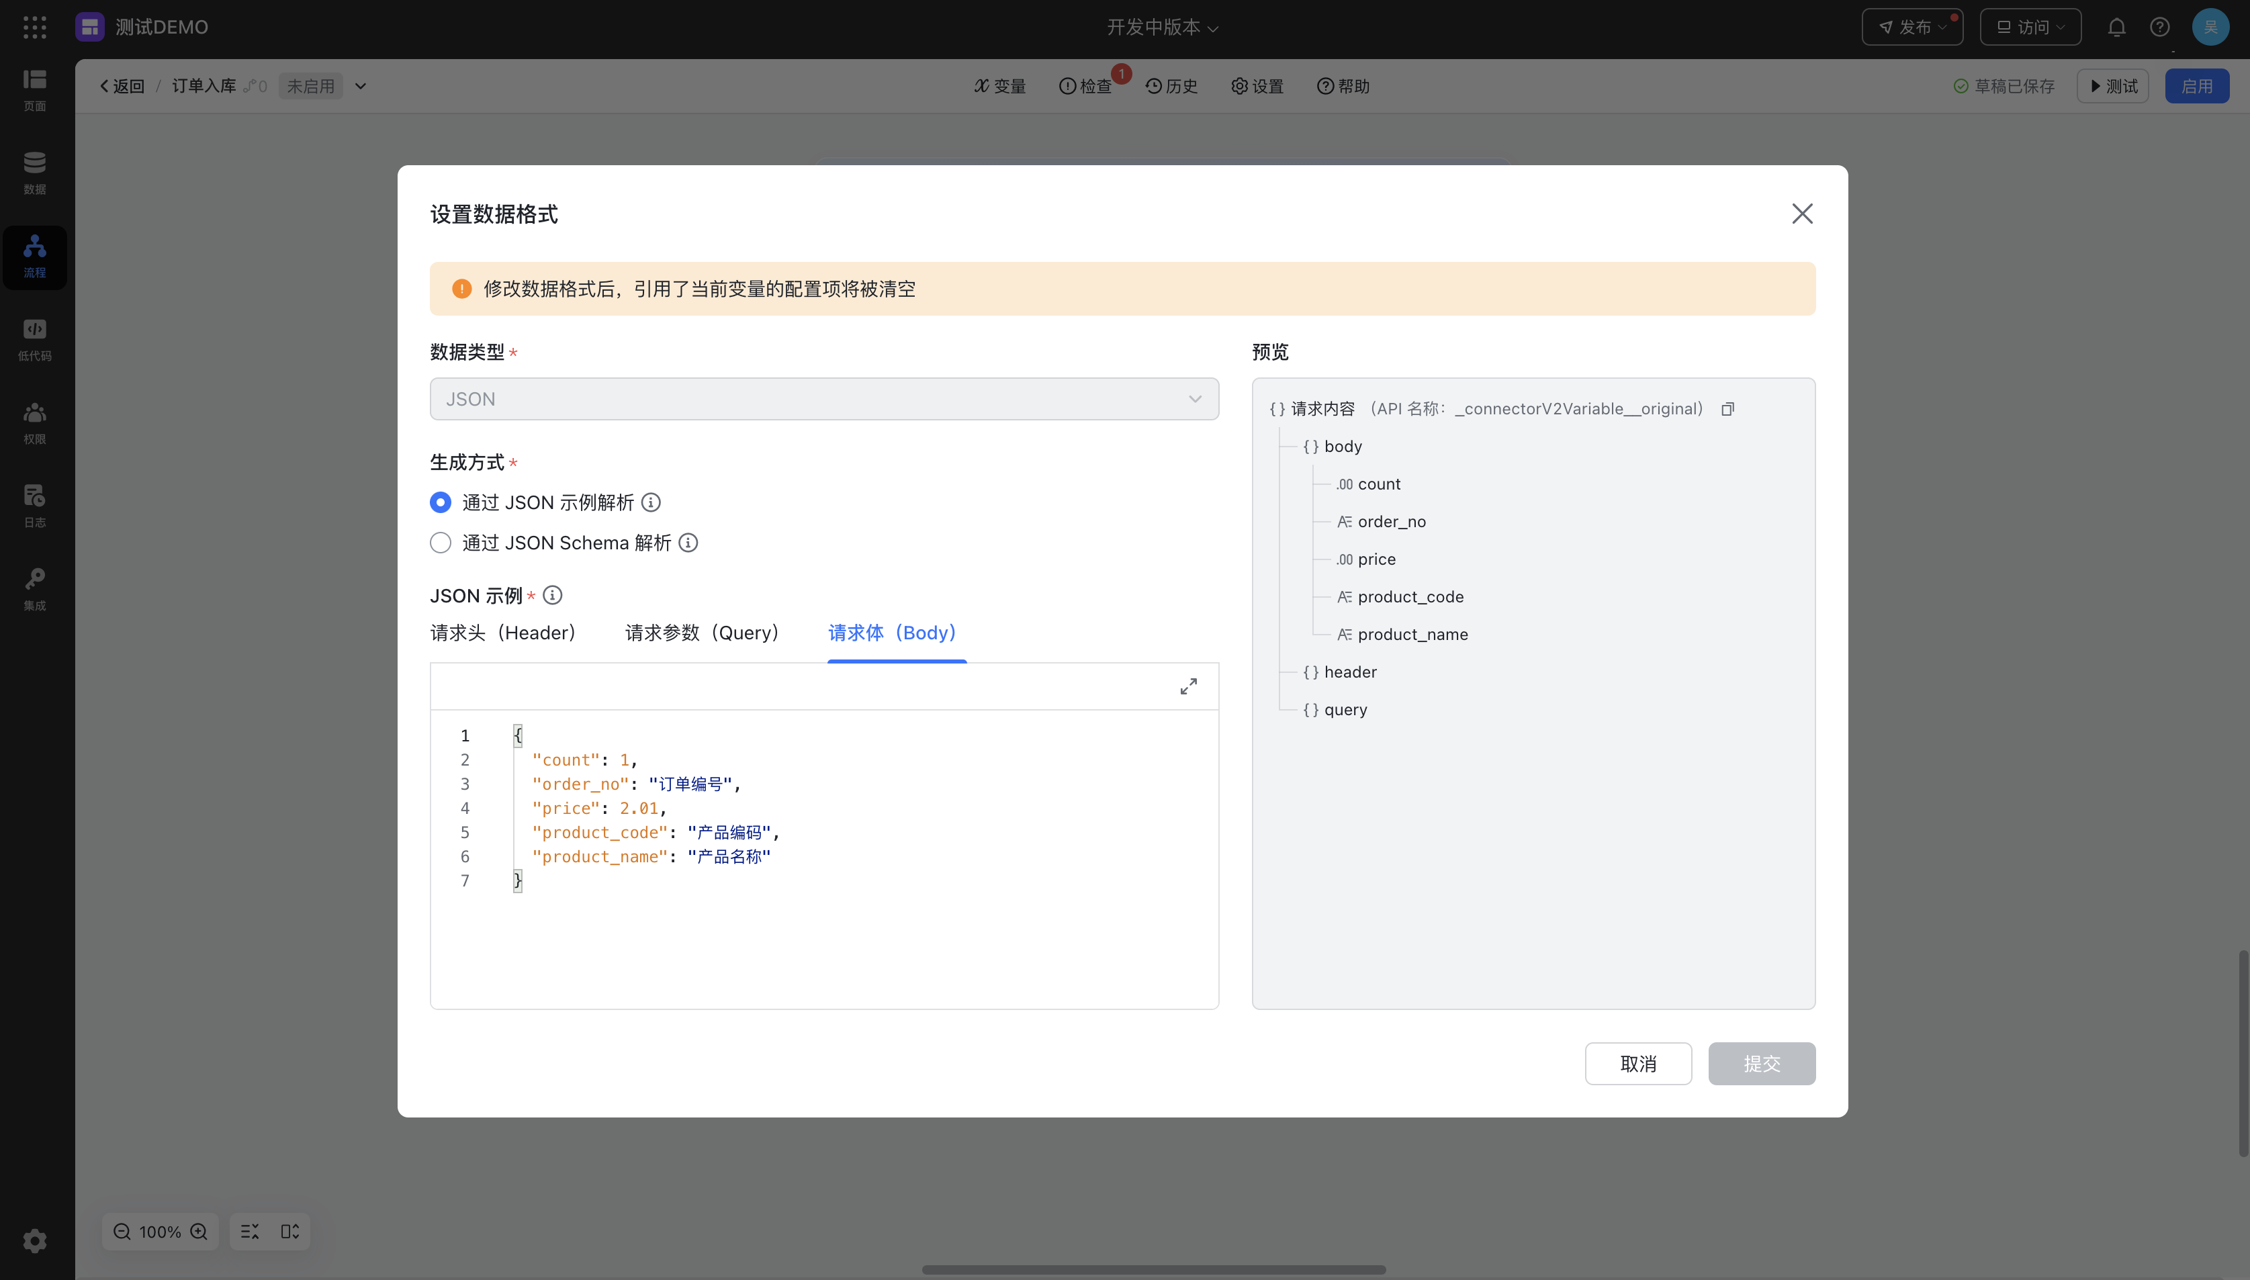This screenshot has height=1280, width=2250.
Task: Click the 取消 button
Action: (x=1638, y=1064)
